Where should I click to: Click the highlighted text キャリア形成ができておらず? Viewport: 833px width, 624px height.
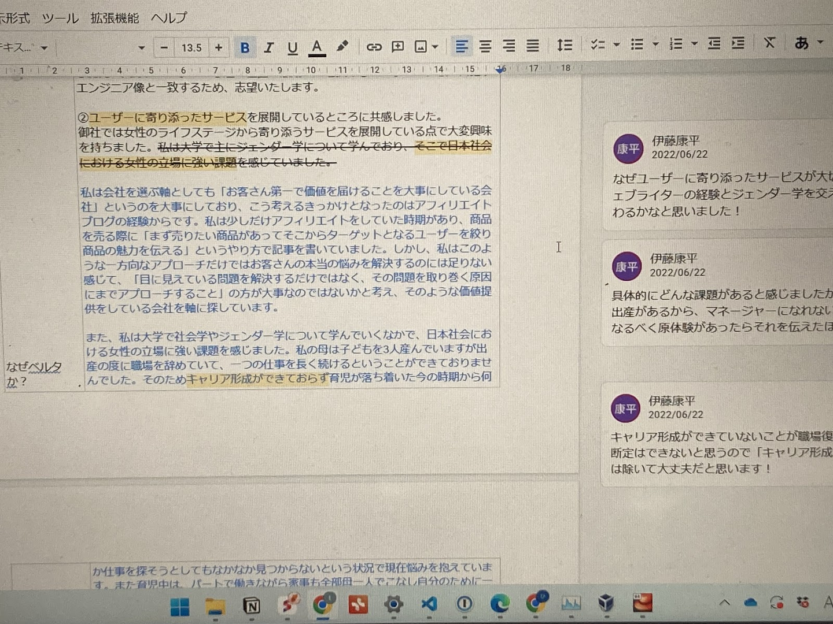257,379
